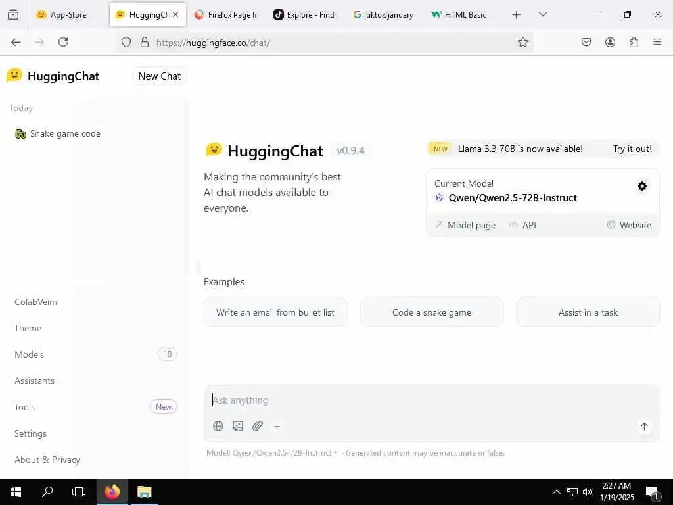
Task: Open Windows Start menu
Action: point(16,492)
